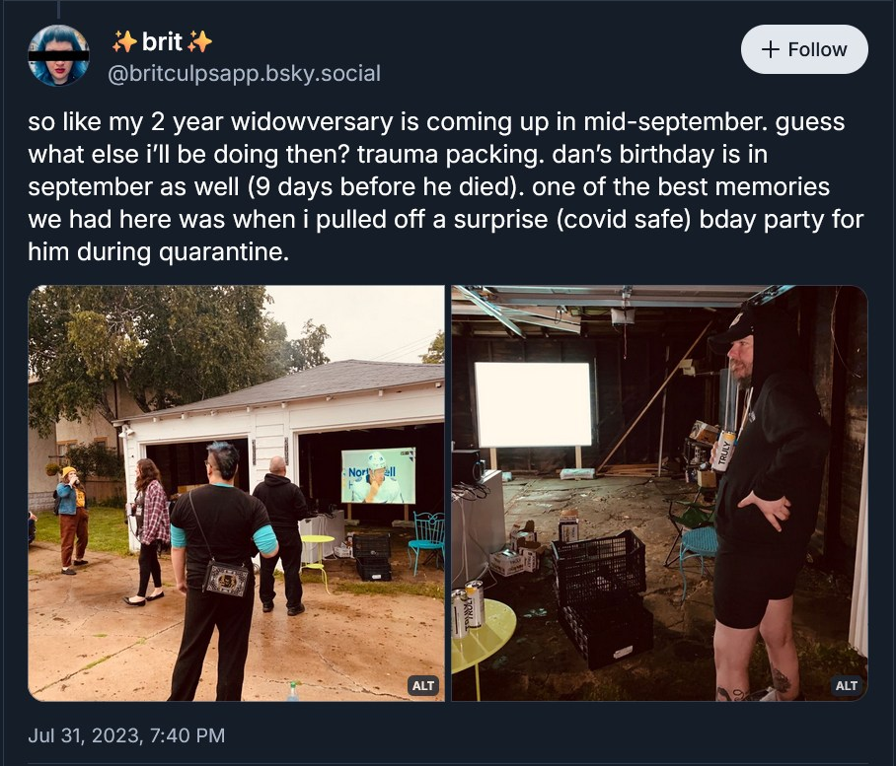Open the outdoor garage party photo
This screenshot has height=766, width=896.
click(x=236, y=493)
